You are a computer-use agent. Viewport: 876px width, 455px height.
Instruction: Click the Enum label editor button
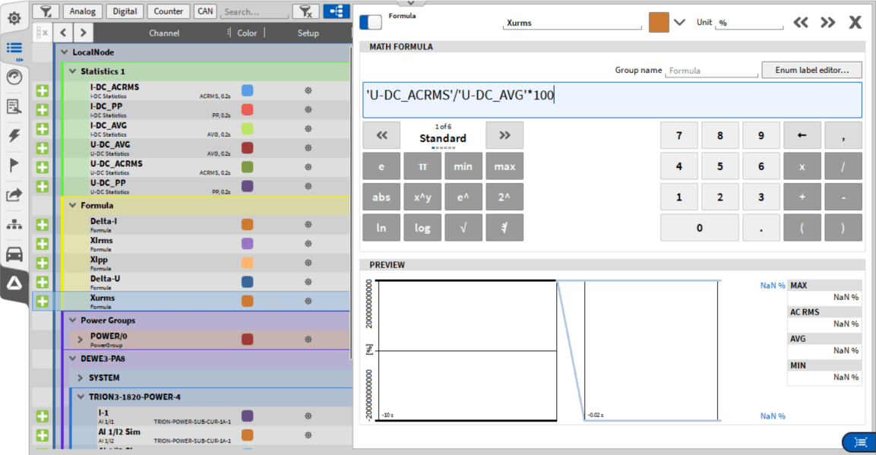coord(811,70)
